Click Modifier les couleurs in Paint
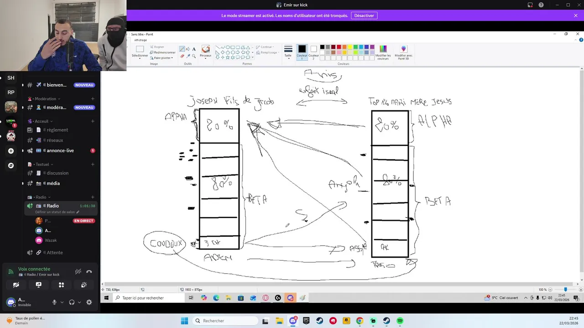Image resolution: width=584 pixels, height=328 pixels. click(383, 52)
